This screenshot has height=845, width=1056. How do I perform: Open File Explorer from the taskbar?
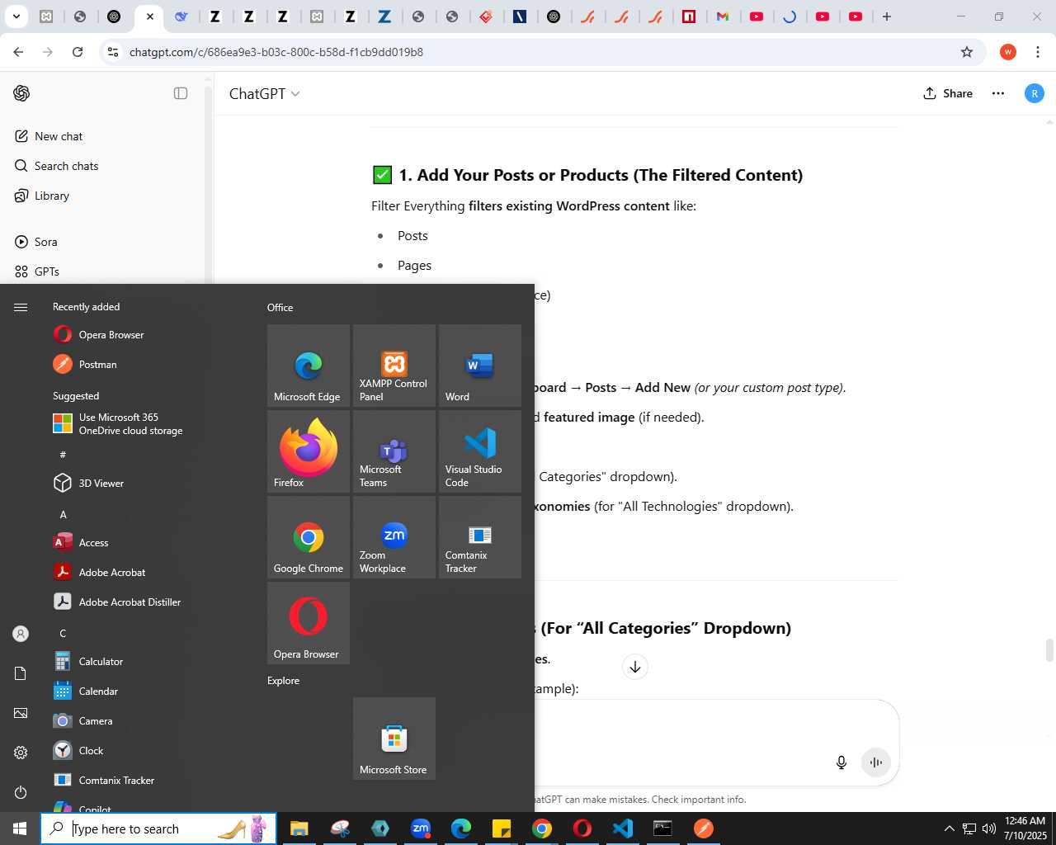(x=299, y=828)
